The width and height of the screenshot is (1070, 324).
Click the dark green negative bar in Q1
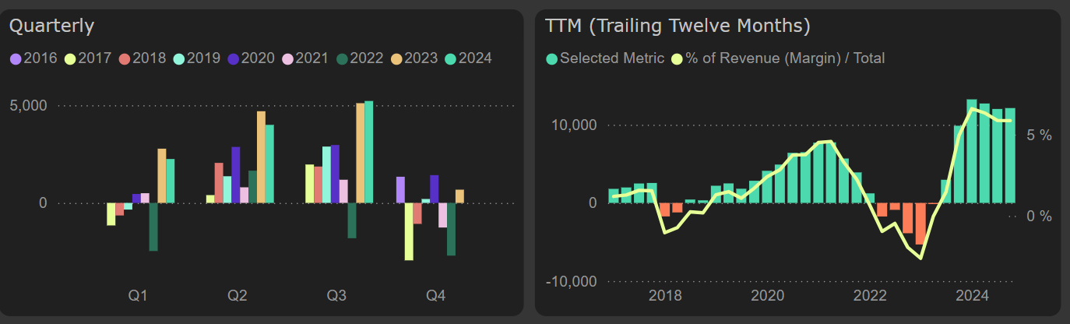point(153,227)
